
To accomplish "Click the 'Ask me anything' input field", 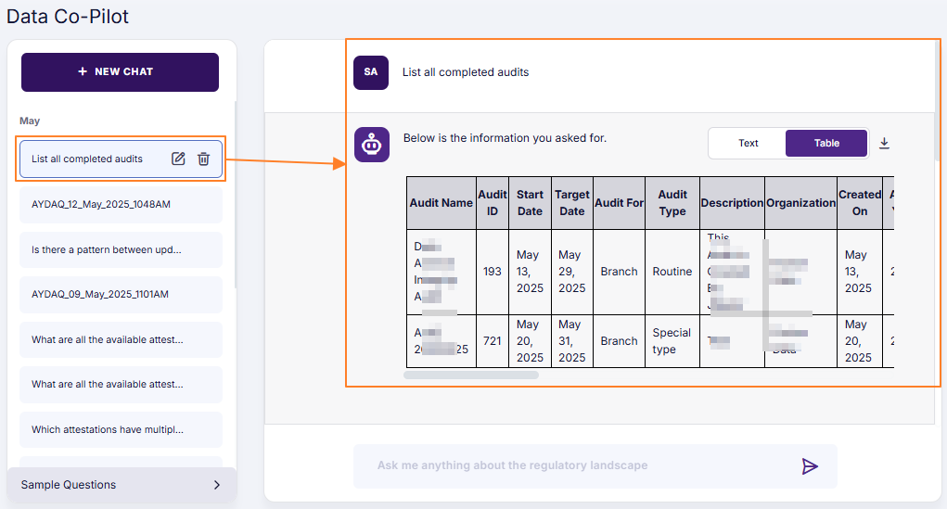I will pyautogui.click(x=575, y=465).
